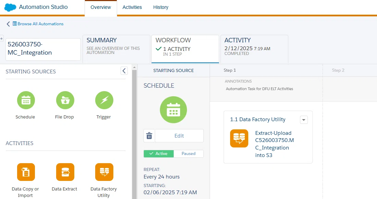This screenshot has height=199, width=377.
Task: Set schedule to Active
Action: [x=159, y=154]
